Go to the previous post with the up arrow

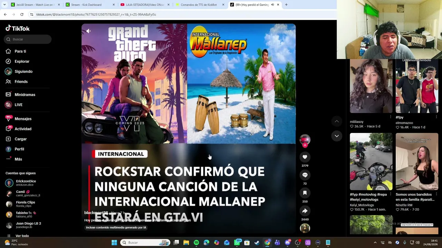pos(337,121)
